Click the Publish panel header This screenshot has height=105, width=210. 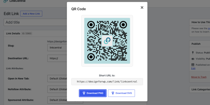click(x=200, y=44)
